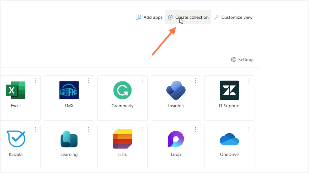Launch the Loop app icon
This screenshot has width=309, height=173.
click(x=176, y=139)
